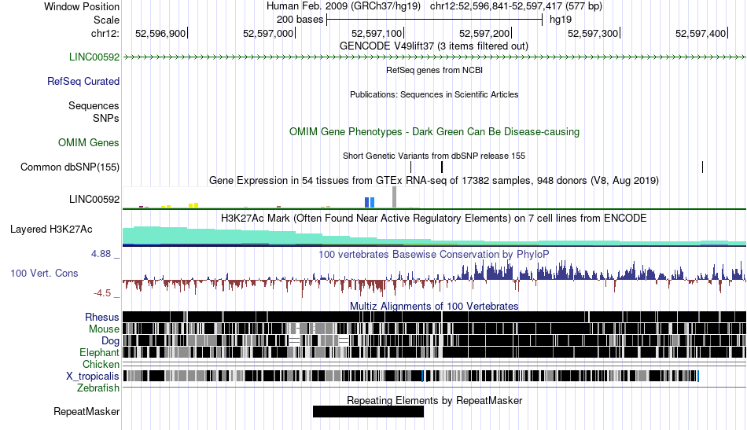Image resolution: width=747 pixels, height=430 pixels.
Task: Select the Common dbSNP(155) track label
Action: coord(70,167)
